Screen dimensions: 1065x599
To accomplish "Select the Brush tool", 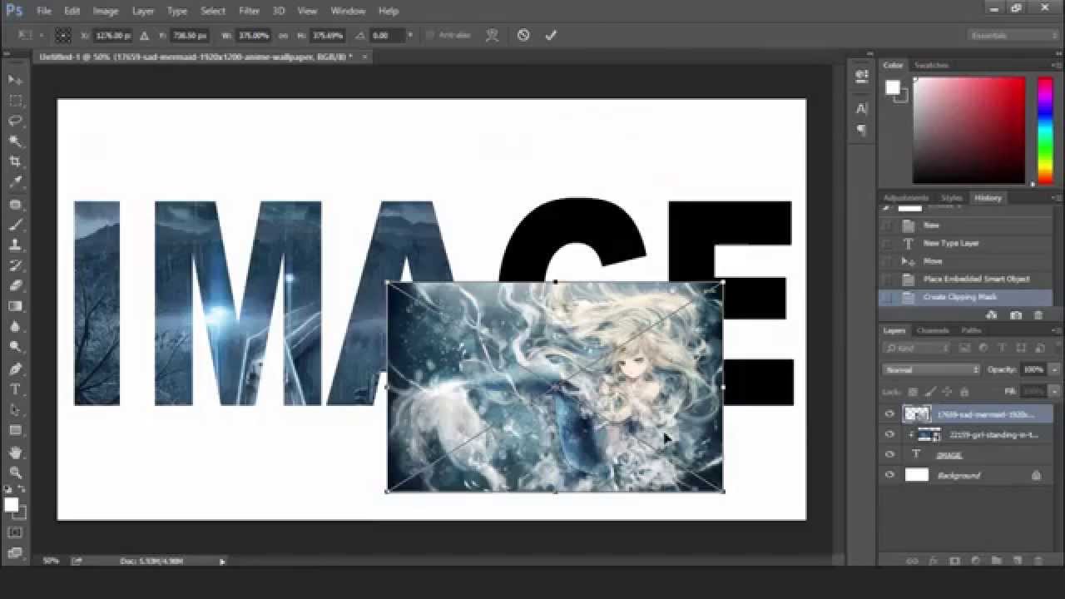I will (x=15, y=225).
